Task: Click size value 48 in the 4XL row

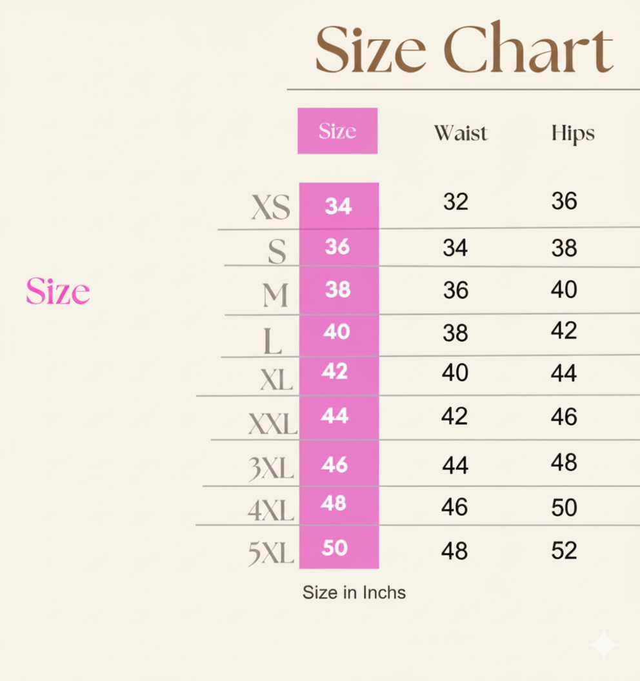Action: tap(334, 503)
